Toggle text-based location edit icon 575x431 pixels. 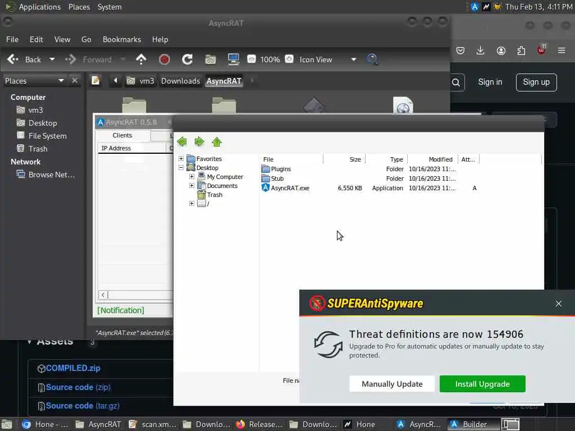tap(95, 81)
